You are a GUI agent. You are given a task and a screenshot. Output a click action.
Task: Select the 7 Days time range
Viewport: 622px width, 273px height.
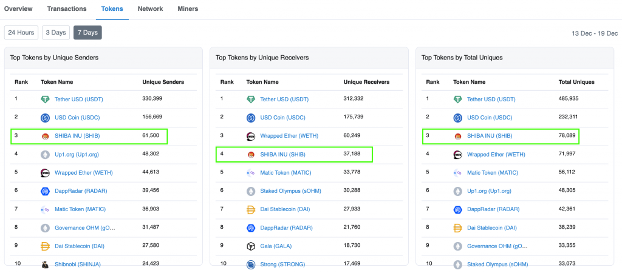tap(87, 33)
